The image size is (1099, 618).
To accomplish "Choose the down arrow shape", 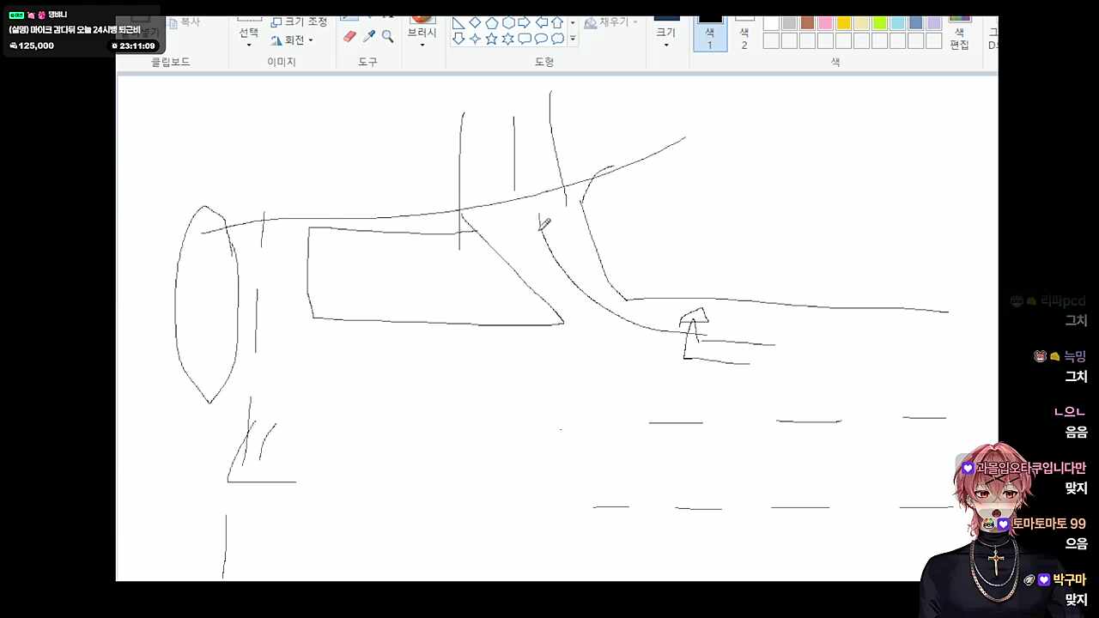I will click(458, 39).
